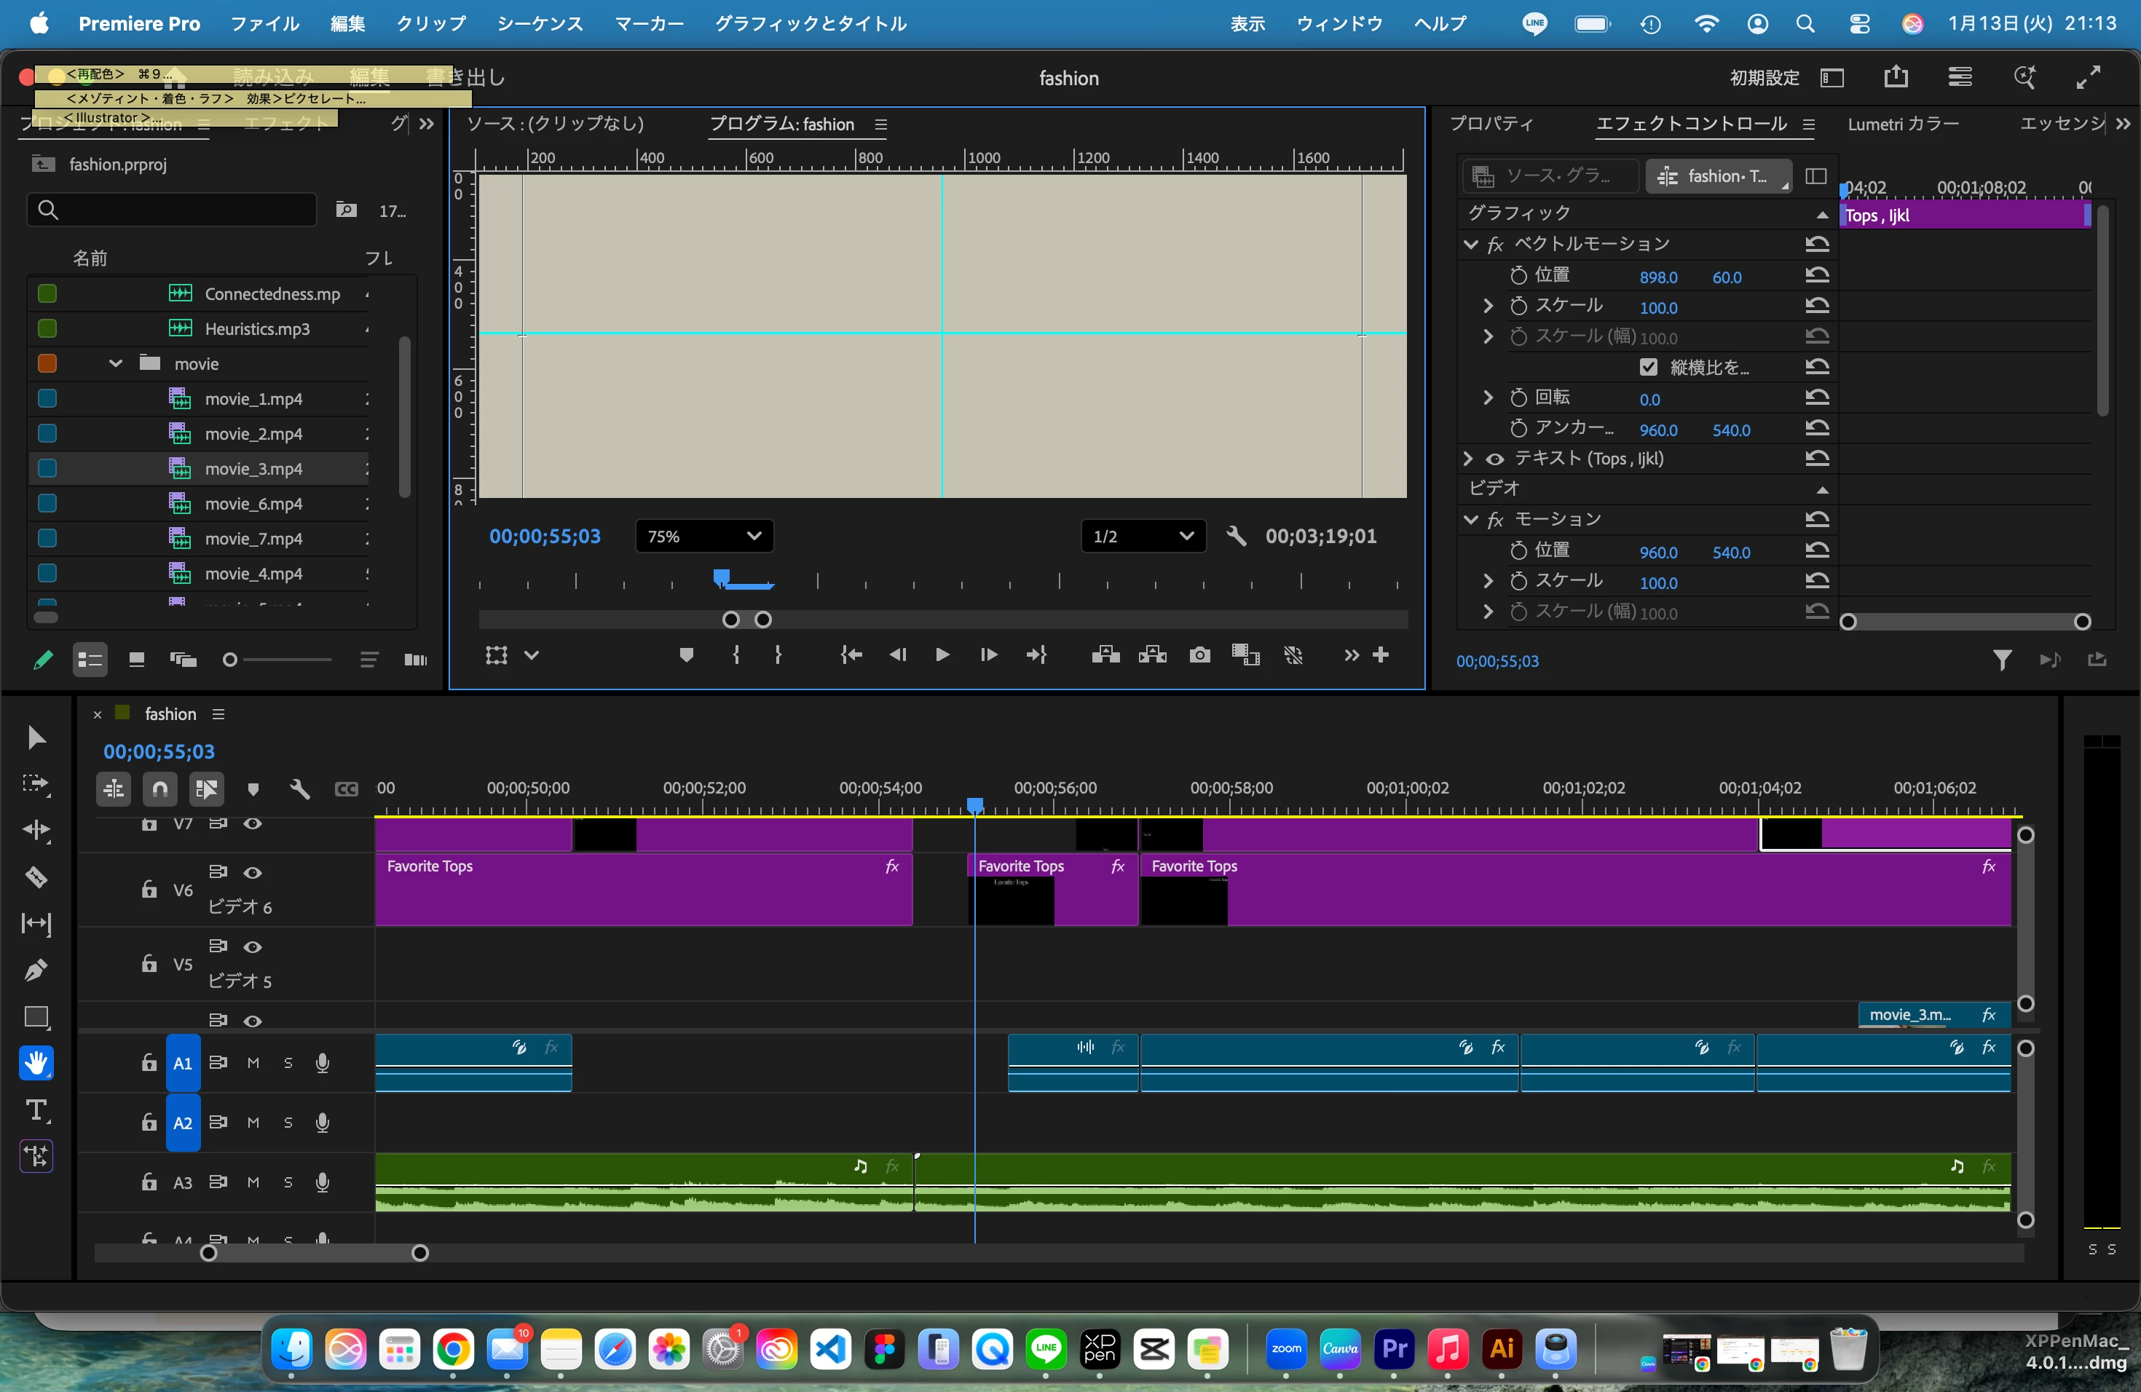Select the Type tool
The width and height of the screenshot is (2141, 1392).
point(36,1110)
